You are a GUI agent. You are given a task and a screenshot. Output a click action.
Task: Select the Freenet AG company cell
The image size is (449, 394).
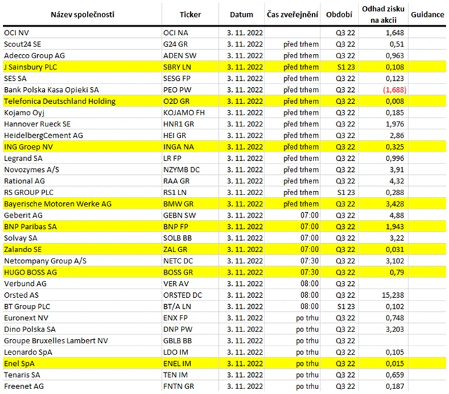pos(23,386)
